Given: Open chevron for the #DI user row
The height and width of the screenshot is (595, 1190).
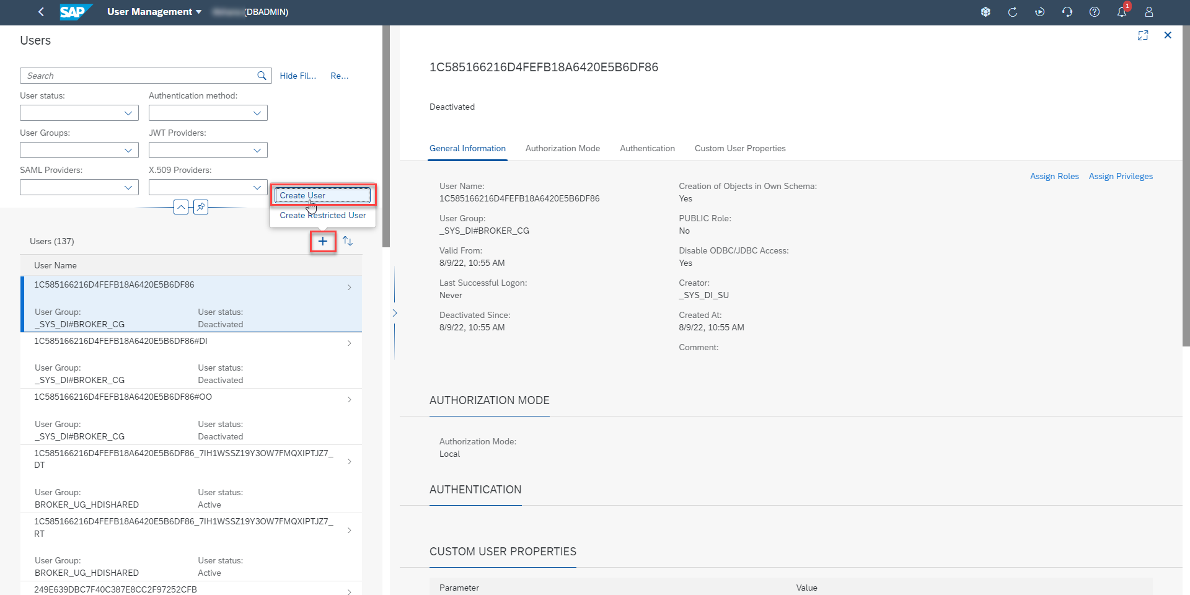Looking at the screenshot, I should point(350,343).
